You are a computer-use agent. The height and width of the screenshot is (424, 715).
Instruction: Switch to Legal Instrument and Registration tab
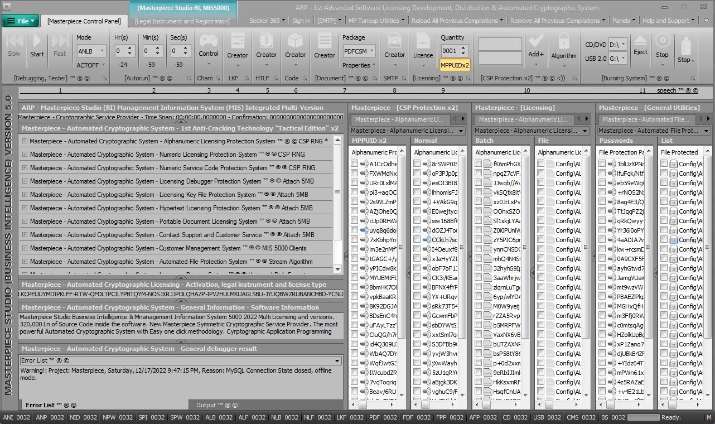click(182, 21)
